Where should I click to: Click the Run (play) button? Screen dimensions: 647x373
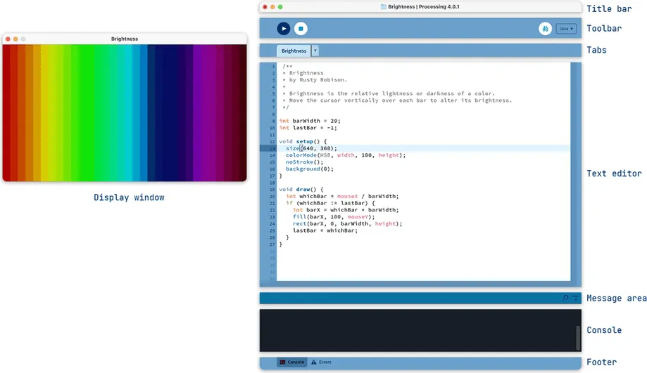[283, 29]
